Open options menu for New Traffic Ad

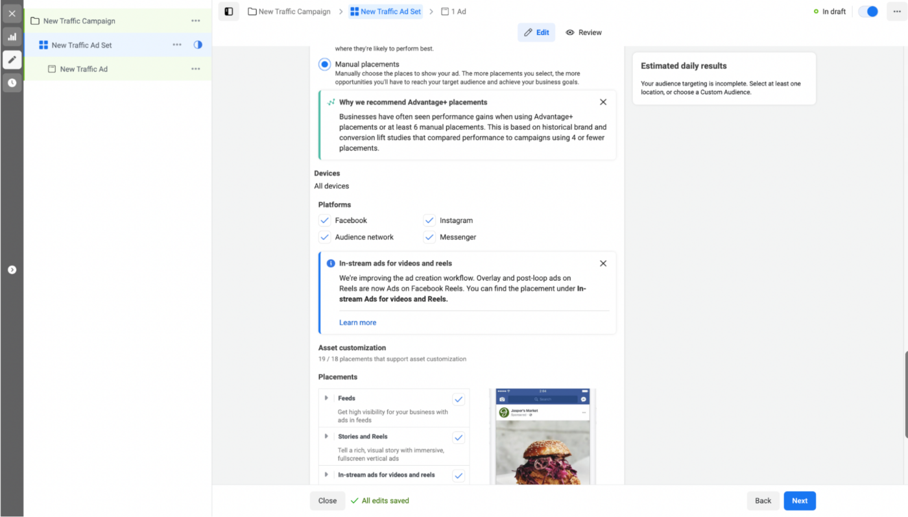196,68
